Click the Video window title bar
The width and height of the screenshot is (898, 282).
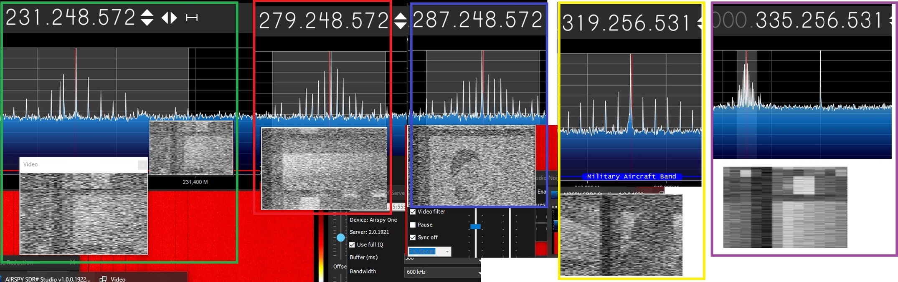[79, 164]
